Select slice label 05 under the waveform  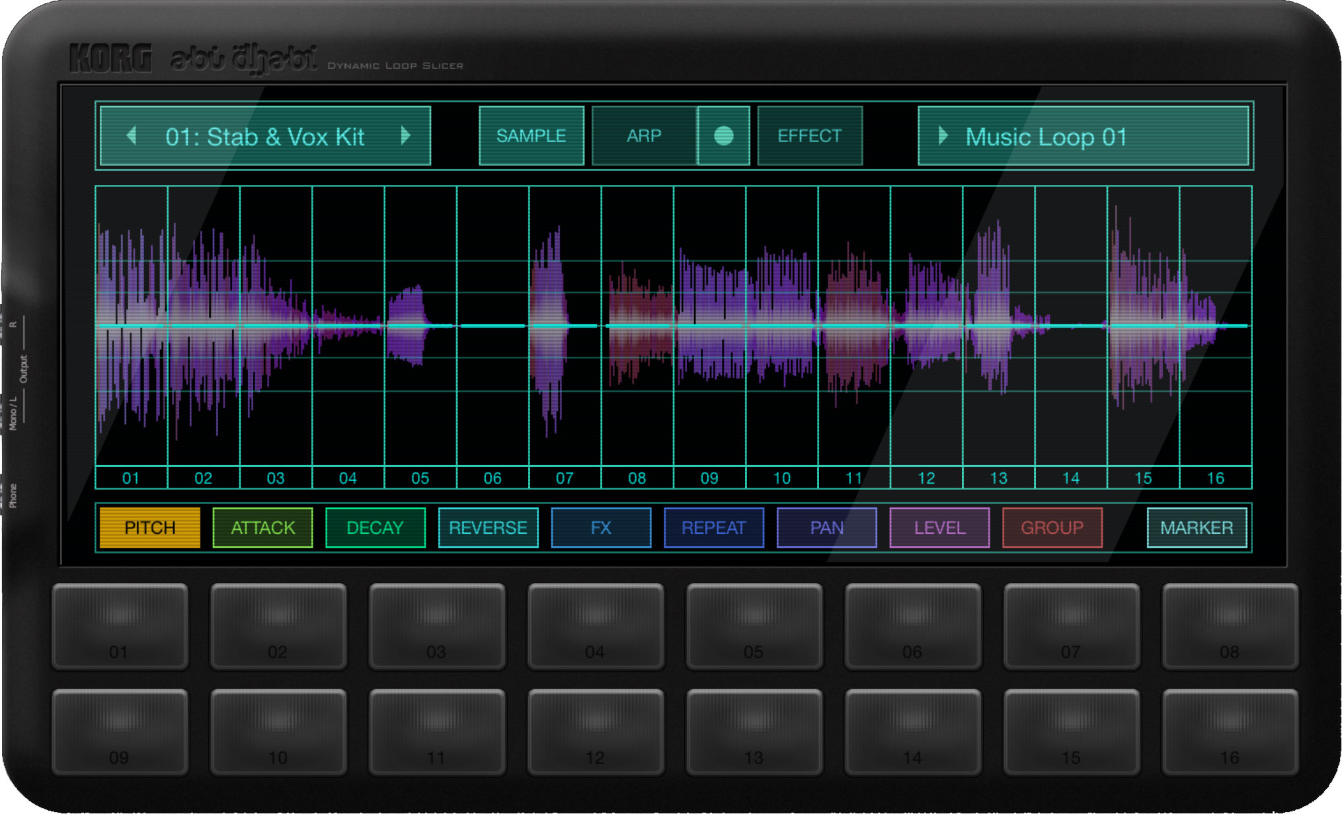420,478
